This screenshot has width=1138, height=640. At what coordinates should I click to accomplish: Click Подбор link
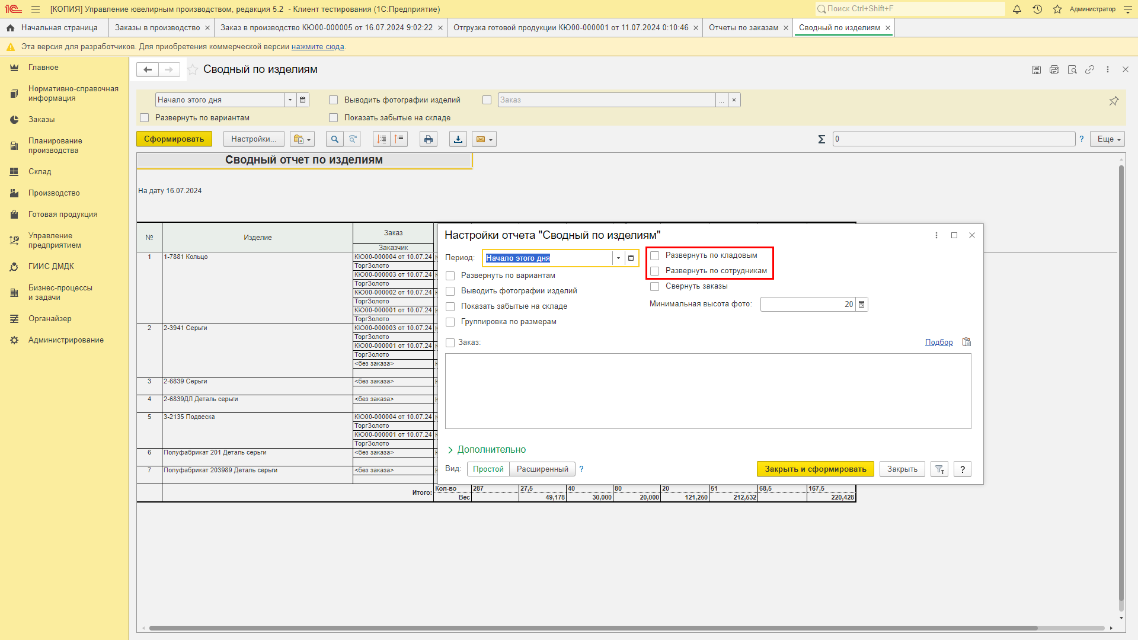point(939,343)
